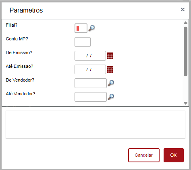Viewport: 191px width, 170px height.
Task: Search vendors for Até Vendedor field
Action: coord(111,97)
